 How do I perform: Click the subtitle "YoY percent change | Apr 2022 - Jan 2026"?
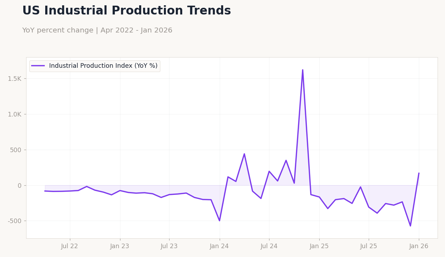97,30
